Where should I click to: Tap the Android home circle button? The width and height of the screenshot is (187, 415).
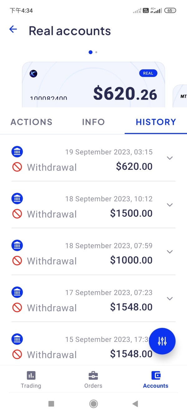click(x=93, y=404)
